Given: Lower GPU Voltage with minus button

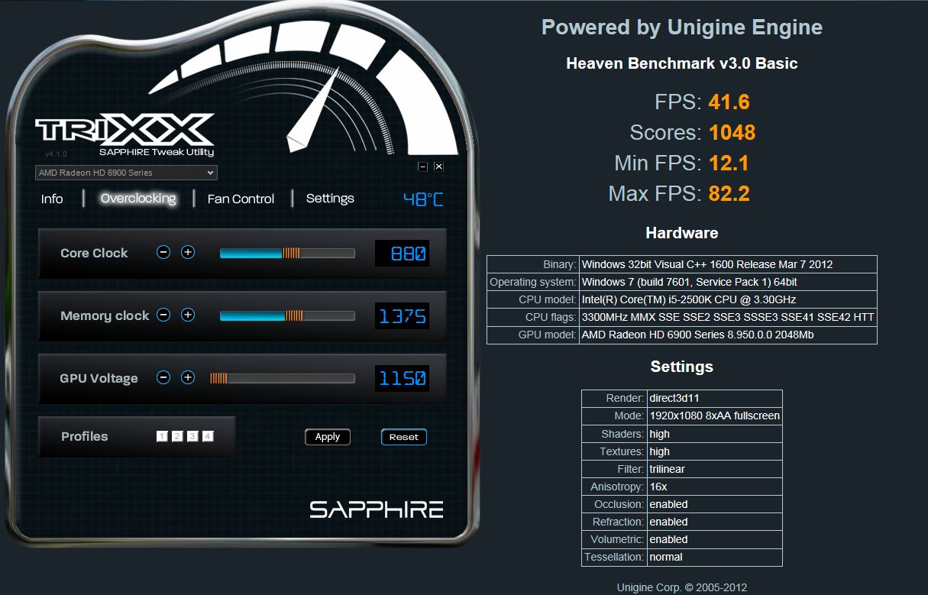Looking at the screenshot, I should (x=163, y=377).
